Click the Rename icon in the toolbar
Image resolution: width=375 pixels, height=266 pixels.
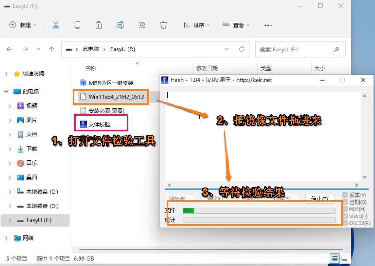120,25
